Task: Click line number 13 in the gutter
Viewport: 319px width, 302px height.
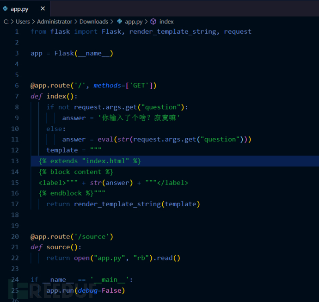Action: click(15, 161)
